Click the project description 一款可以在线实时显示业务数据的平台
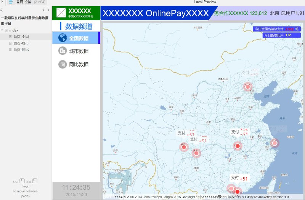 pyautogui.click(x=25, y=21)
